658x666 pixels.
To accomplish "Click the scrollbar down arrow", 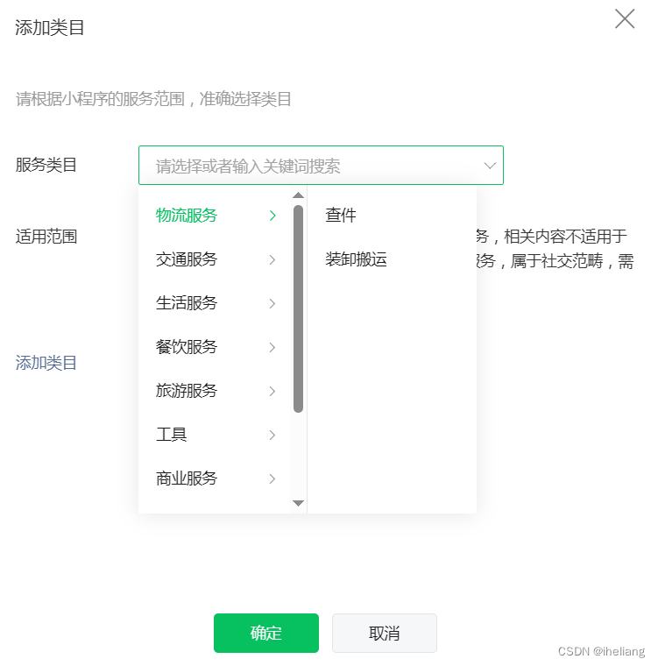I will 298,503.
